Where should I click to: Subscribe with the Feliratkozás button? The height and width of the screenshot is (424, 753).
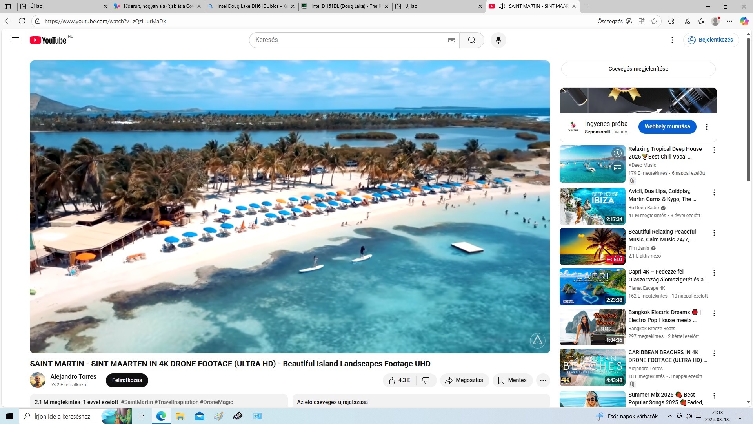pyautogui.click(x=127, y=380)
